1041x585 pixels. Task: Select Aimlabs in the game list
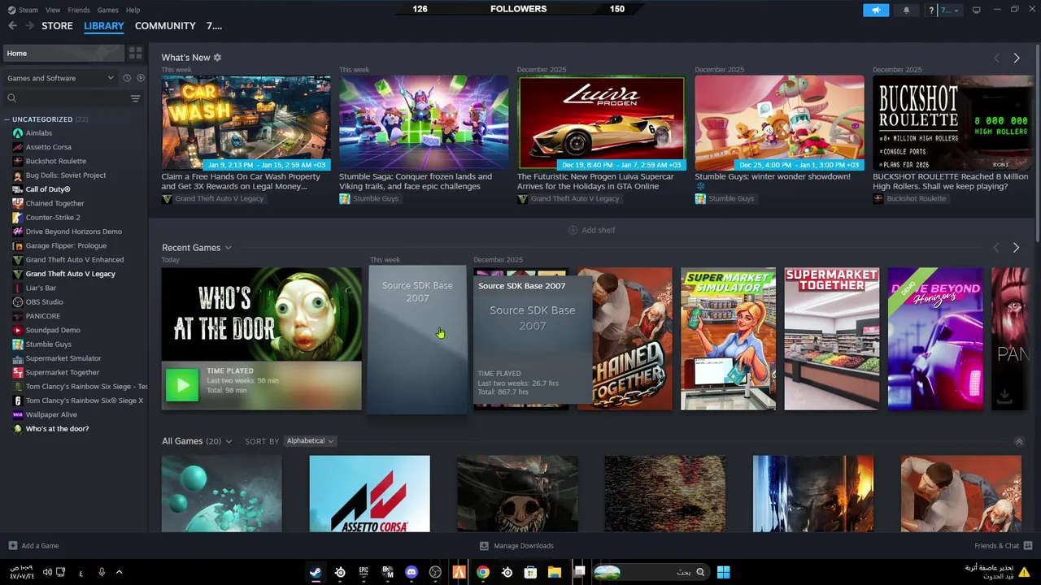[x=39, y=133]
